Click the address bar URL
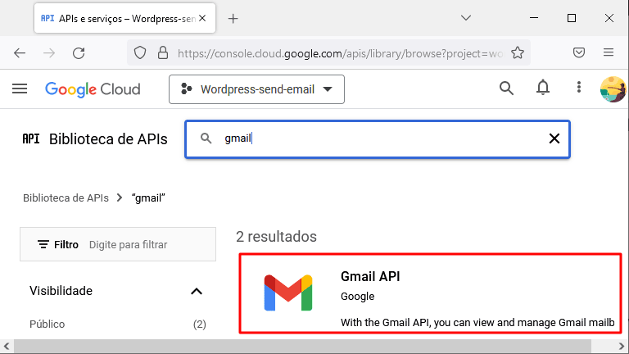Viewport: 629px width, 354px height. point(340,53)
